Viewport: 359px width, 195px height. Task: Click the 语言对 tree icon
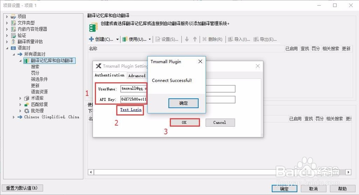point(13,48)
